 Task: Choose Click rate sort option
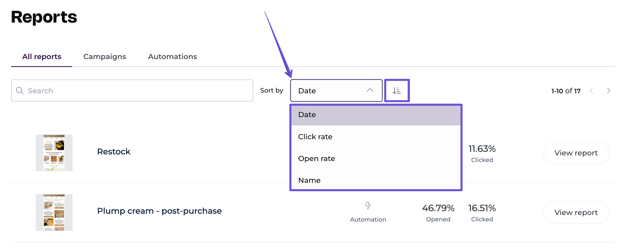376,137
